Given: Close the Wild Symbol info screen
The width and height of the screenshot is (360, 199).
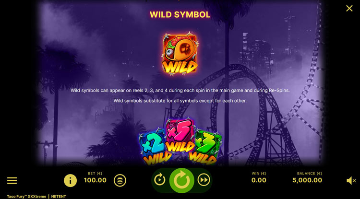Looking at the screenshot, I should 349,9.
